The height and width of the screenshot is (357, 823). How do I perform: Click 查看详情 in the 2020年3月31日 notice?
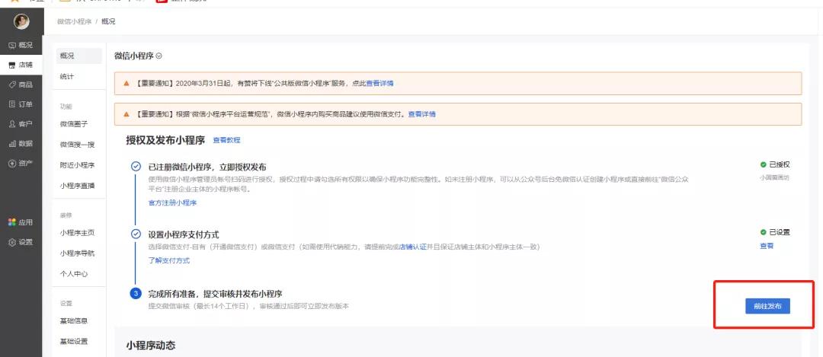pyautogui.click(x=379, y=84)
